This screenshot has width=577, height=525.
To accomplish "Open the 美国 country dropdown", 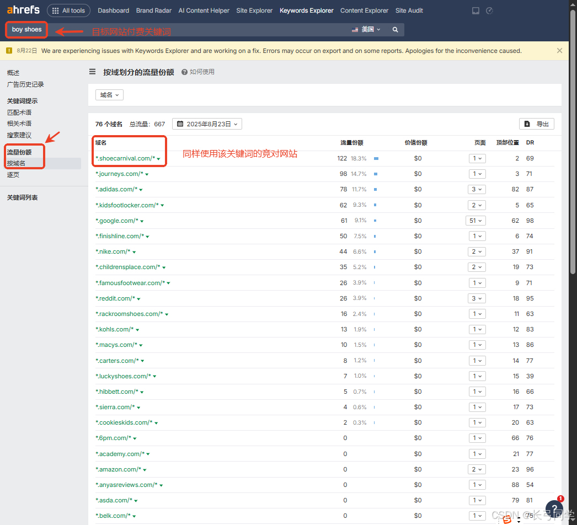I will 366,29.
